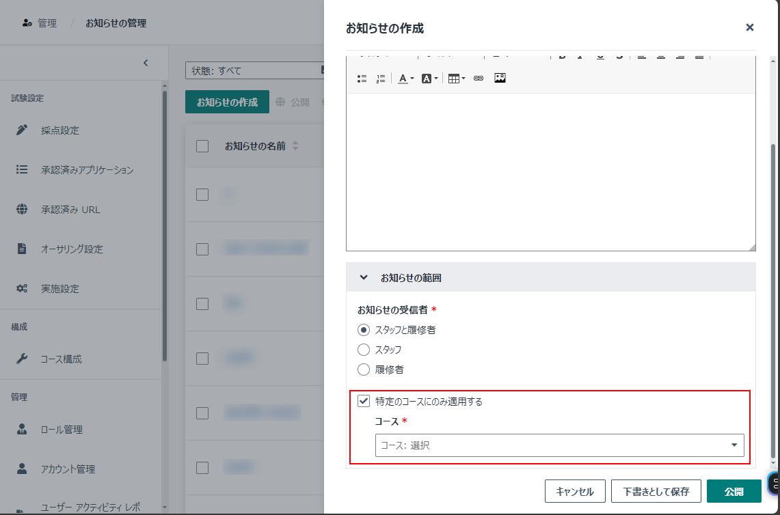Open 承認済み URL via the globe icon
The height and width of the screenshot is (515, 780).
tap(22, 210)
